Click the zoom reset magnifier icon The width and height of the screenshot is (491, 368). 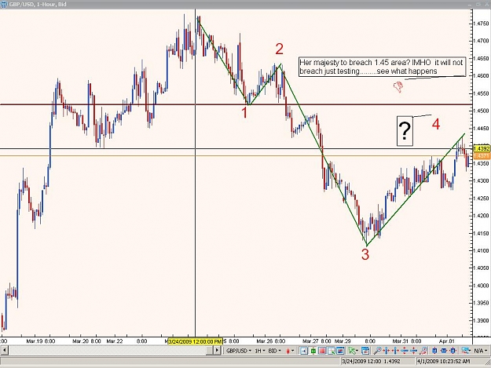[x=423, y=351]
